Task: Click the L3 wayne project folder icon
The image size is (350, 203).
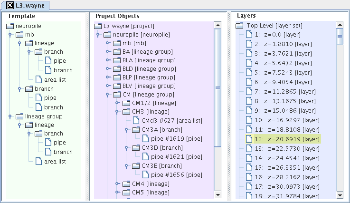Action: click(98, 26)
